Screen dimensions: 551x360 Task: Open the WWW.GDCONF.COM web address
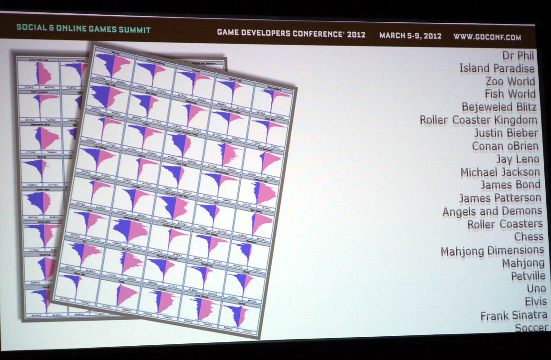487,37
